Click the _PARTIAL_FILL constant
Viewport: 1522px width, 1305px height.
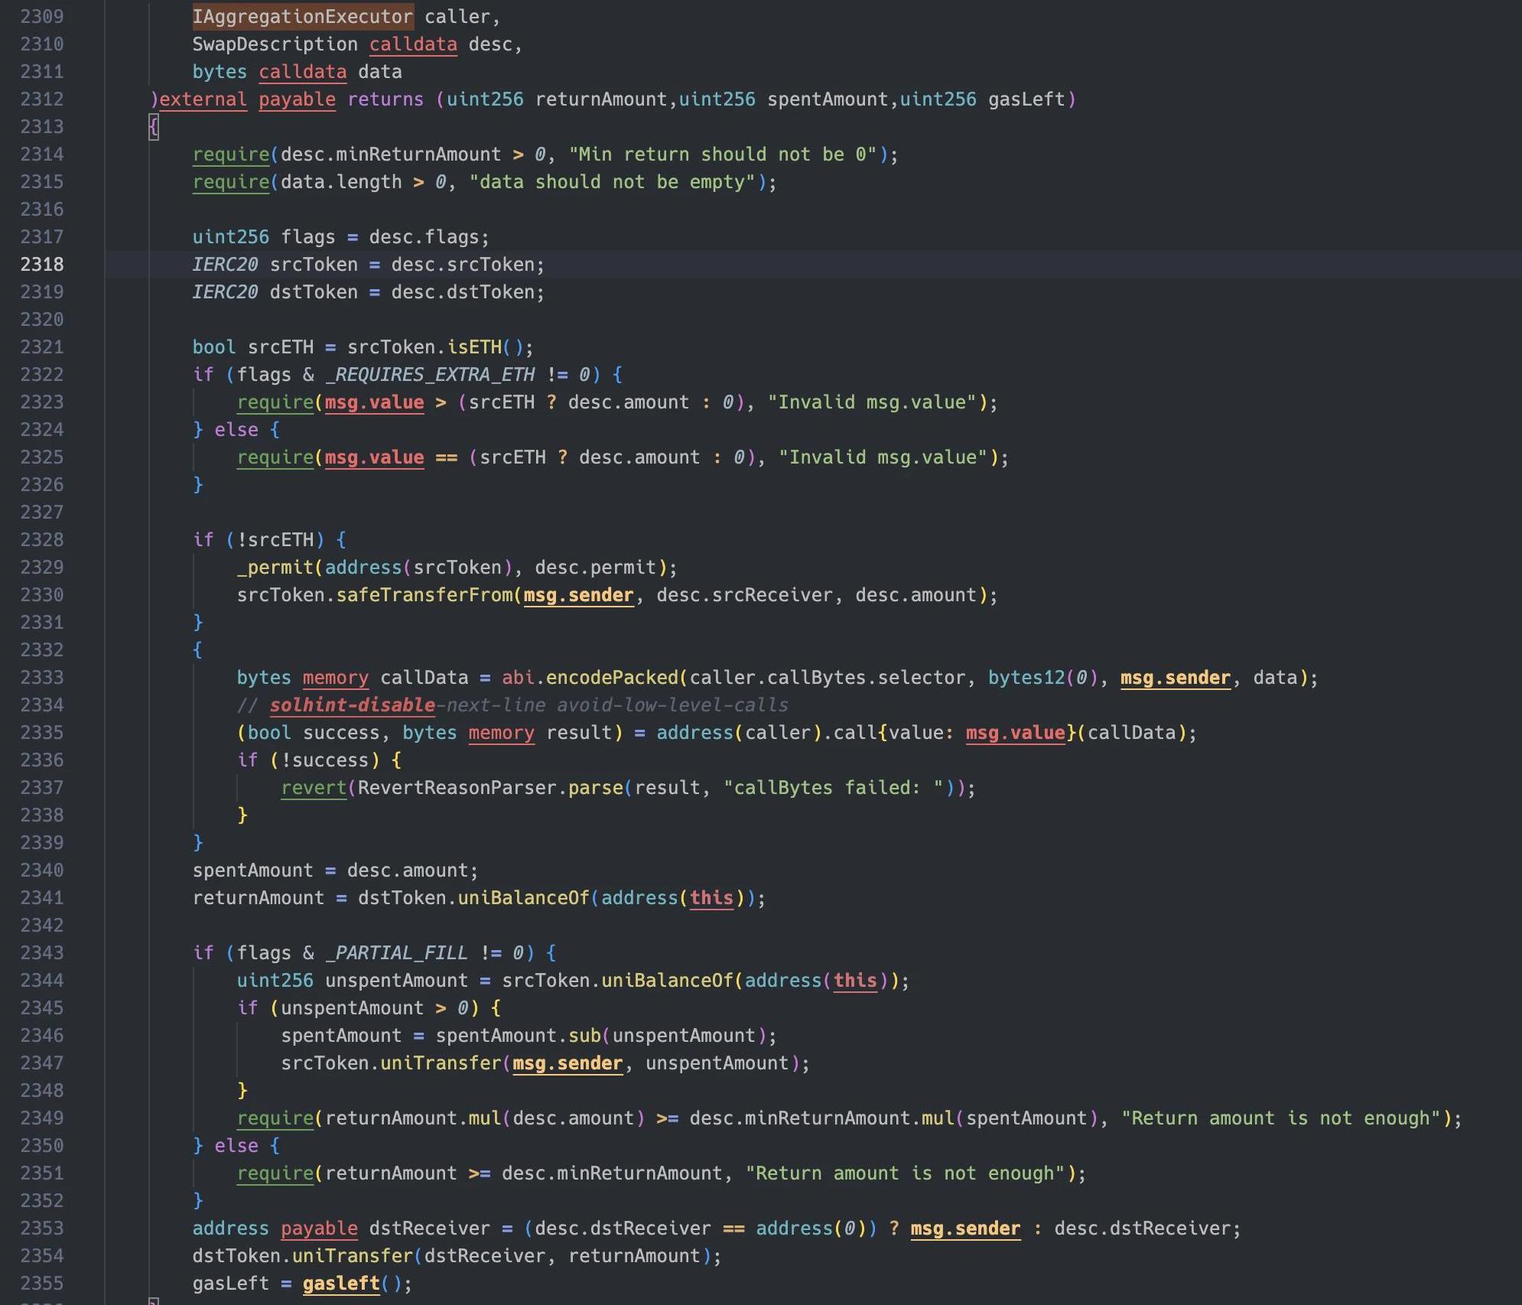[x=396, y=953]
